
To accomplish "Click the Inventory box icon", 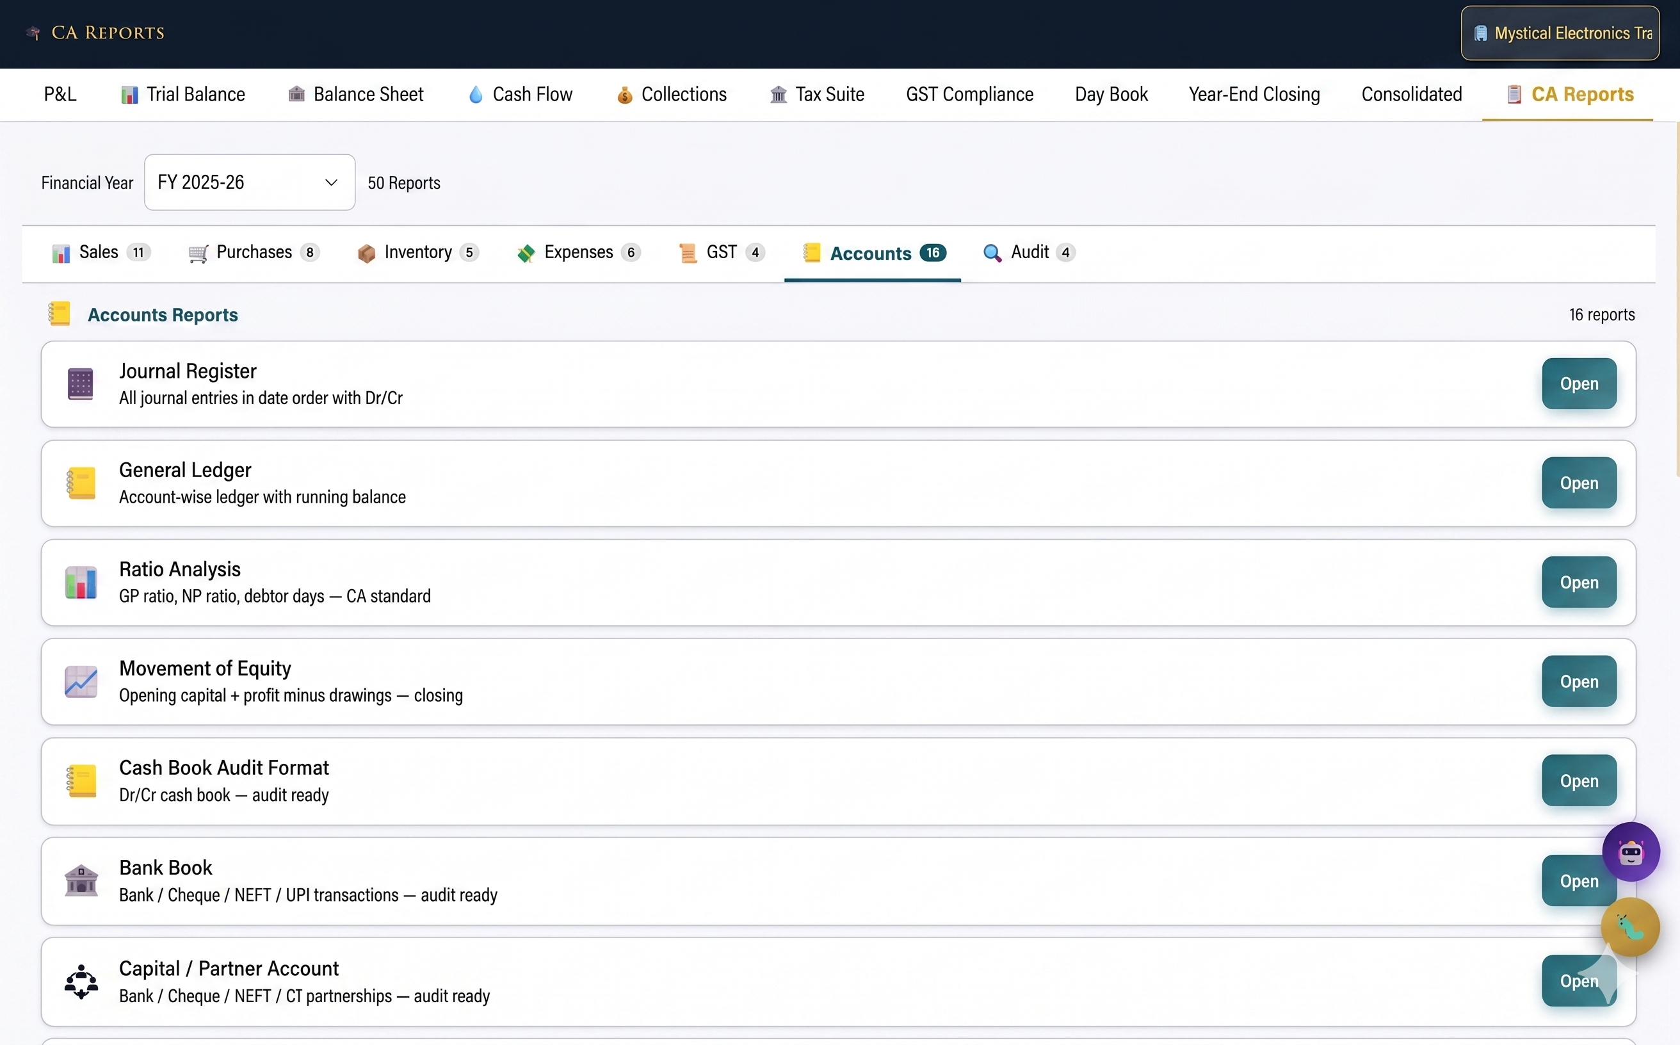I will click(x=366, y=254).
